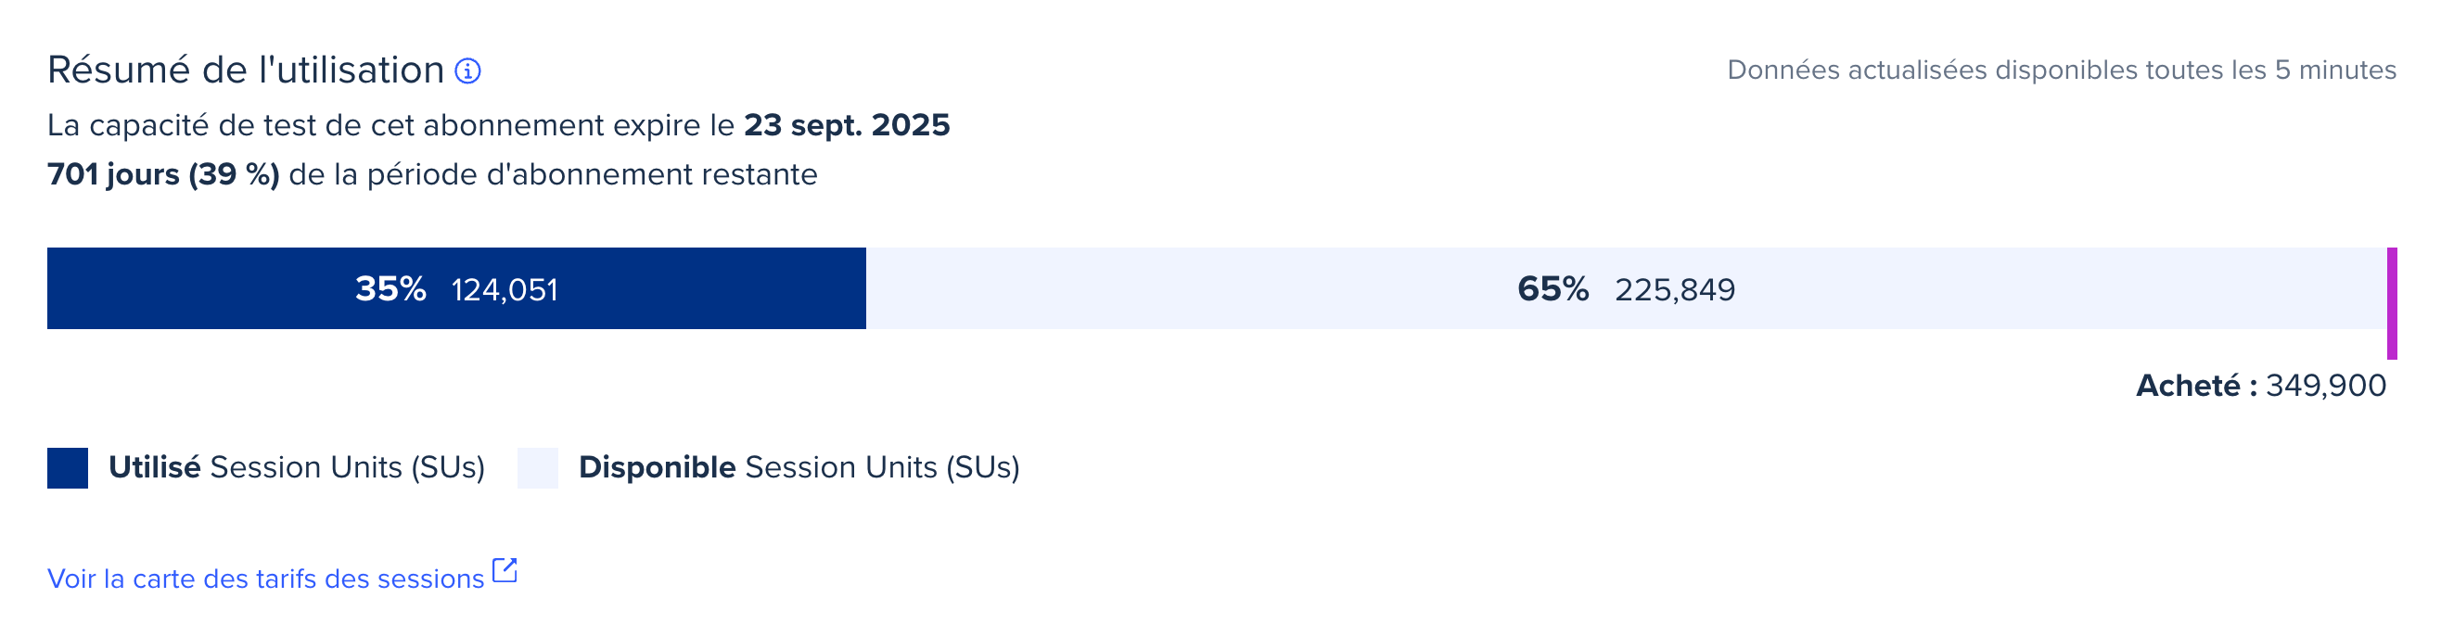Click the data refresh notice text
The image size is (2441, 636).
(2061, 70)
